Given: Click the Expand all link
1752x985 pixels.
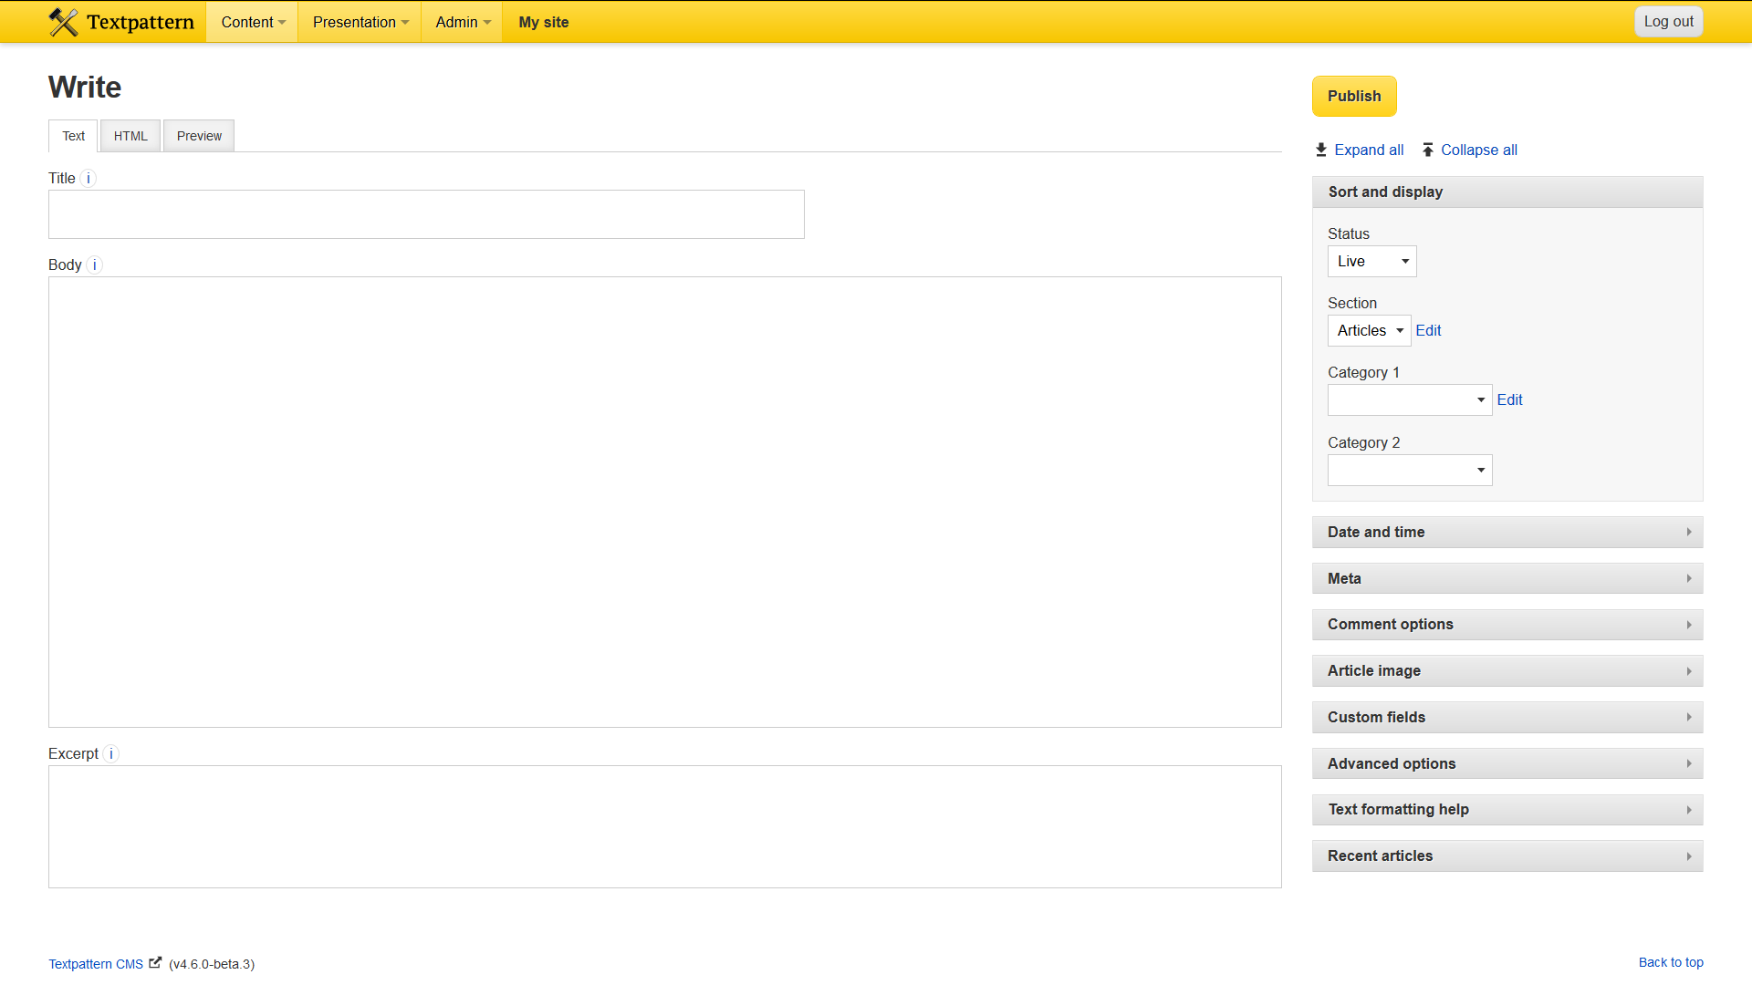Looking at the screenshot, I should click(1369, 150).
